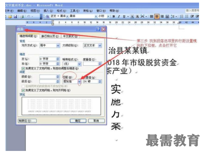The height and width of the screenshot is (155, 202).
Task: Click the first-line indent marker on ruler
Action: point(53,21)
